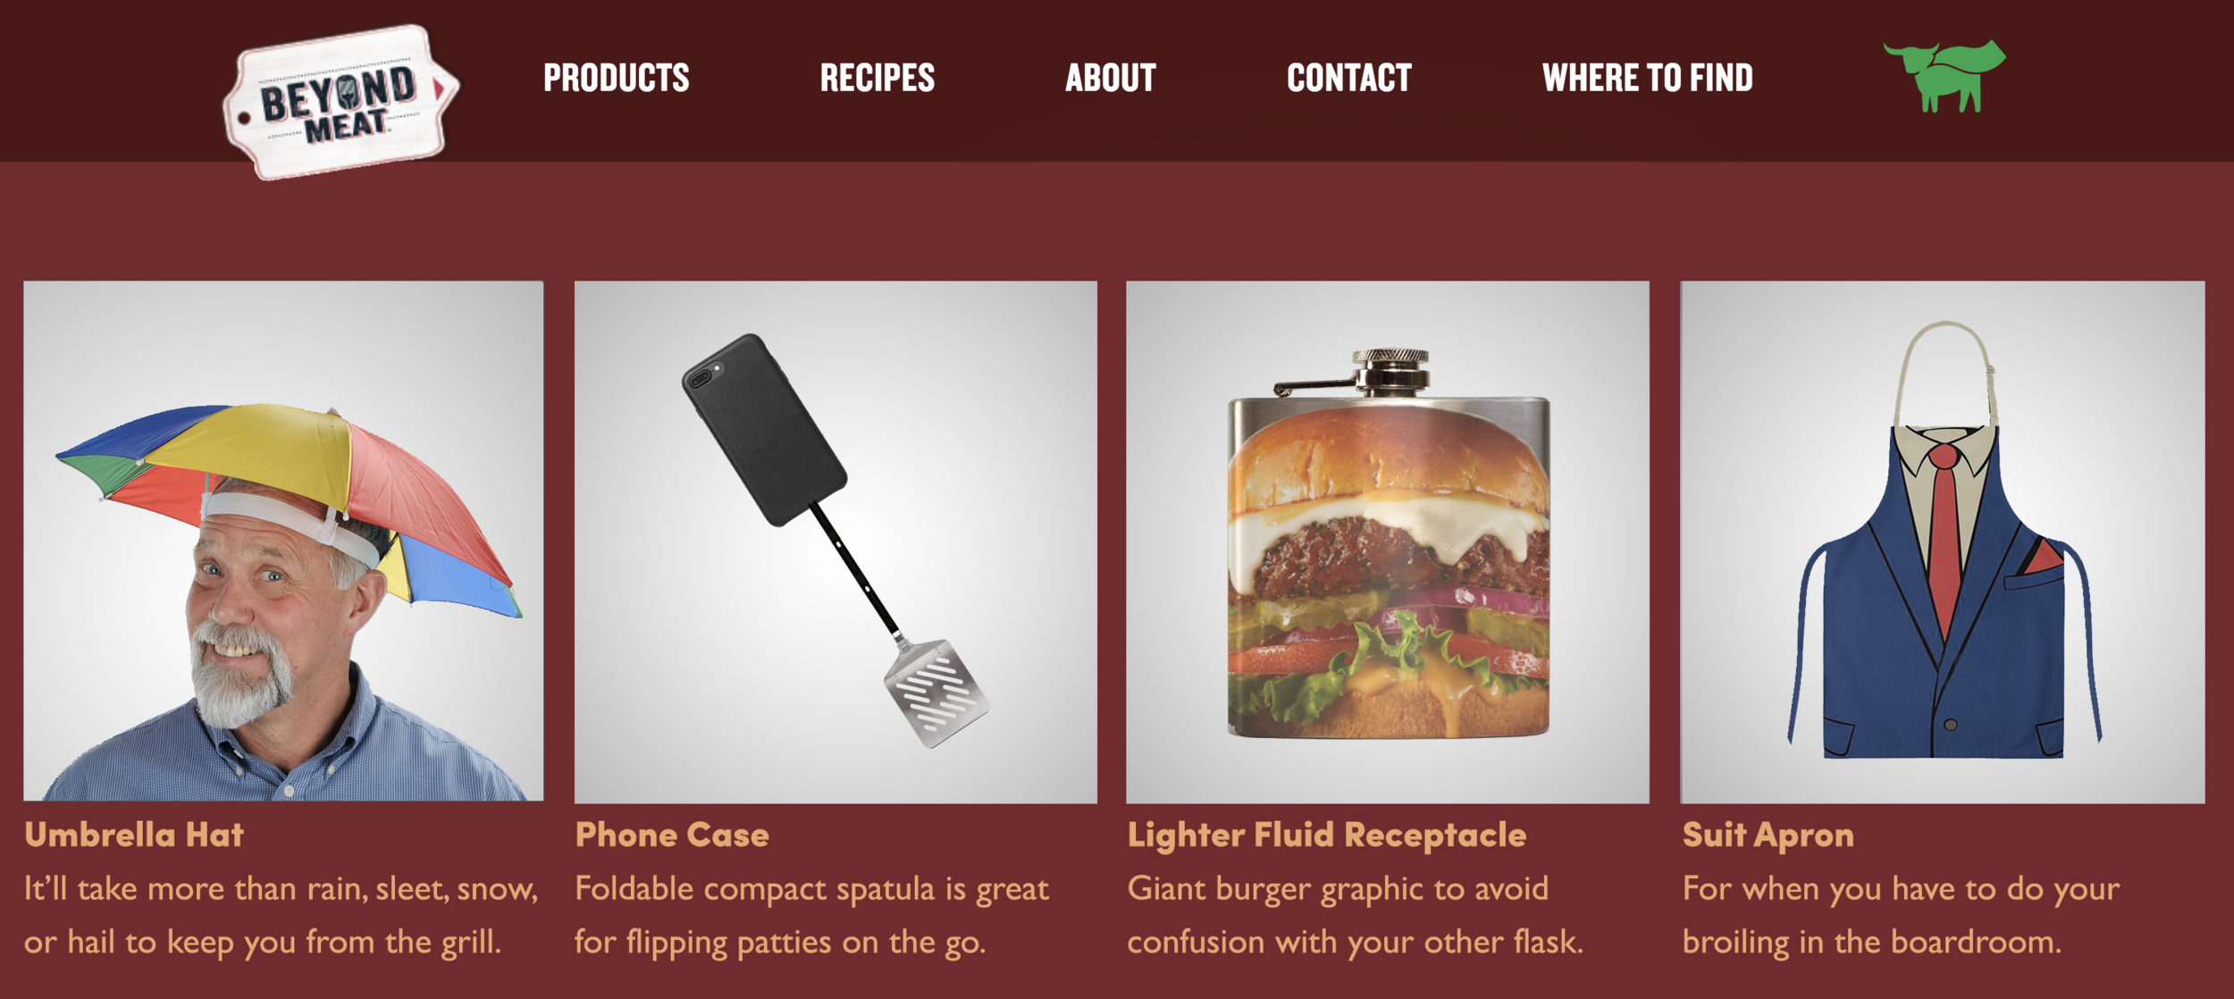2234x999 pixels.
Task: Click the Umbrella Hat title link
Action: [x=134, y=835]
